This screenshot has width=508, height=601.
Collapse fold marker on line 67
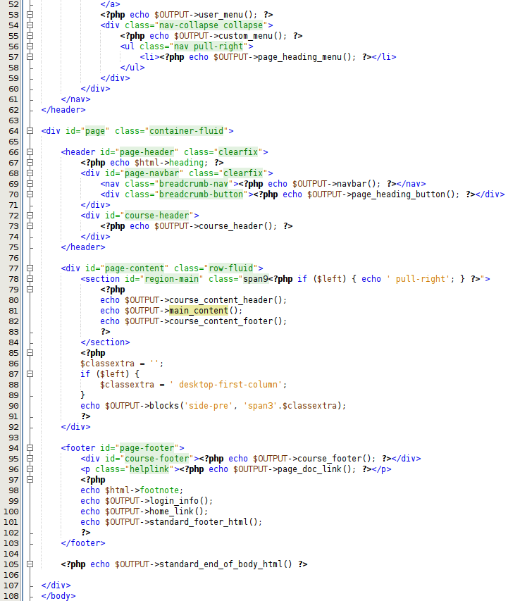click(30, 163)
